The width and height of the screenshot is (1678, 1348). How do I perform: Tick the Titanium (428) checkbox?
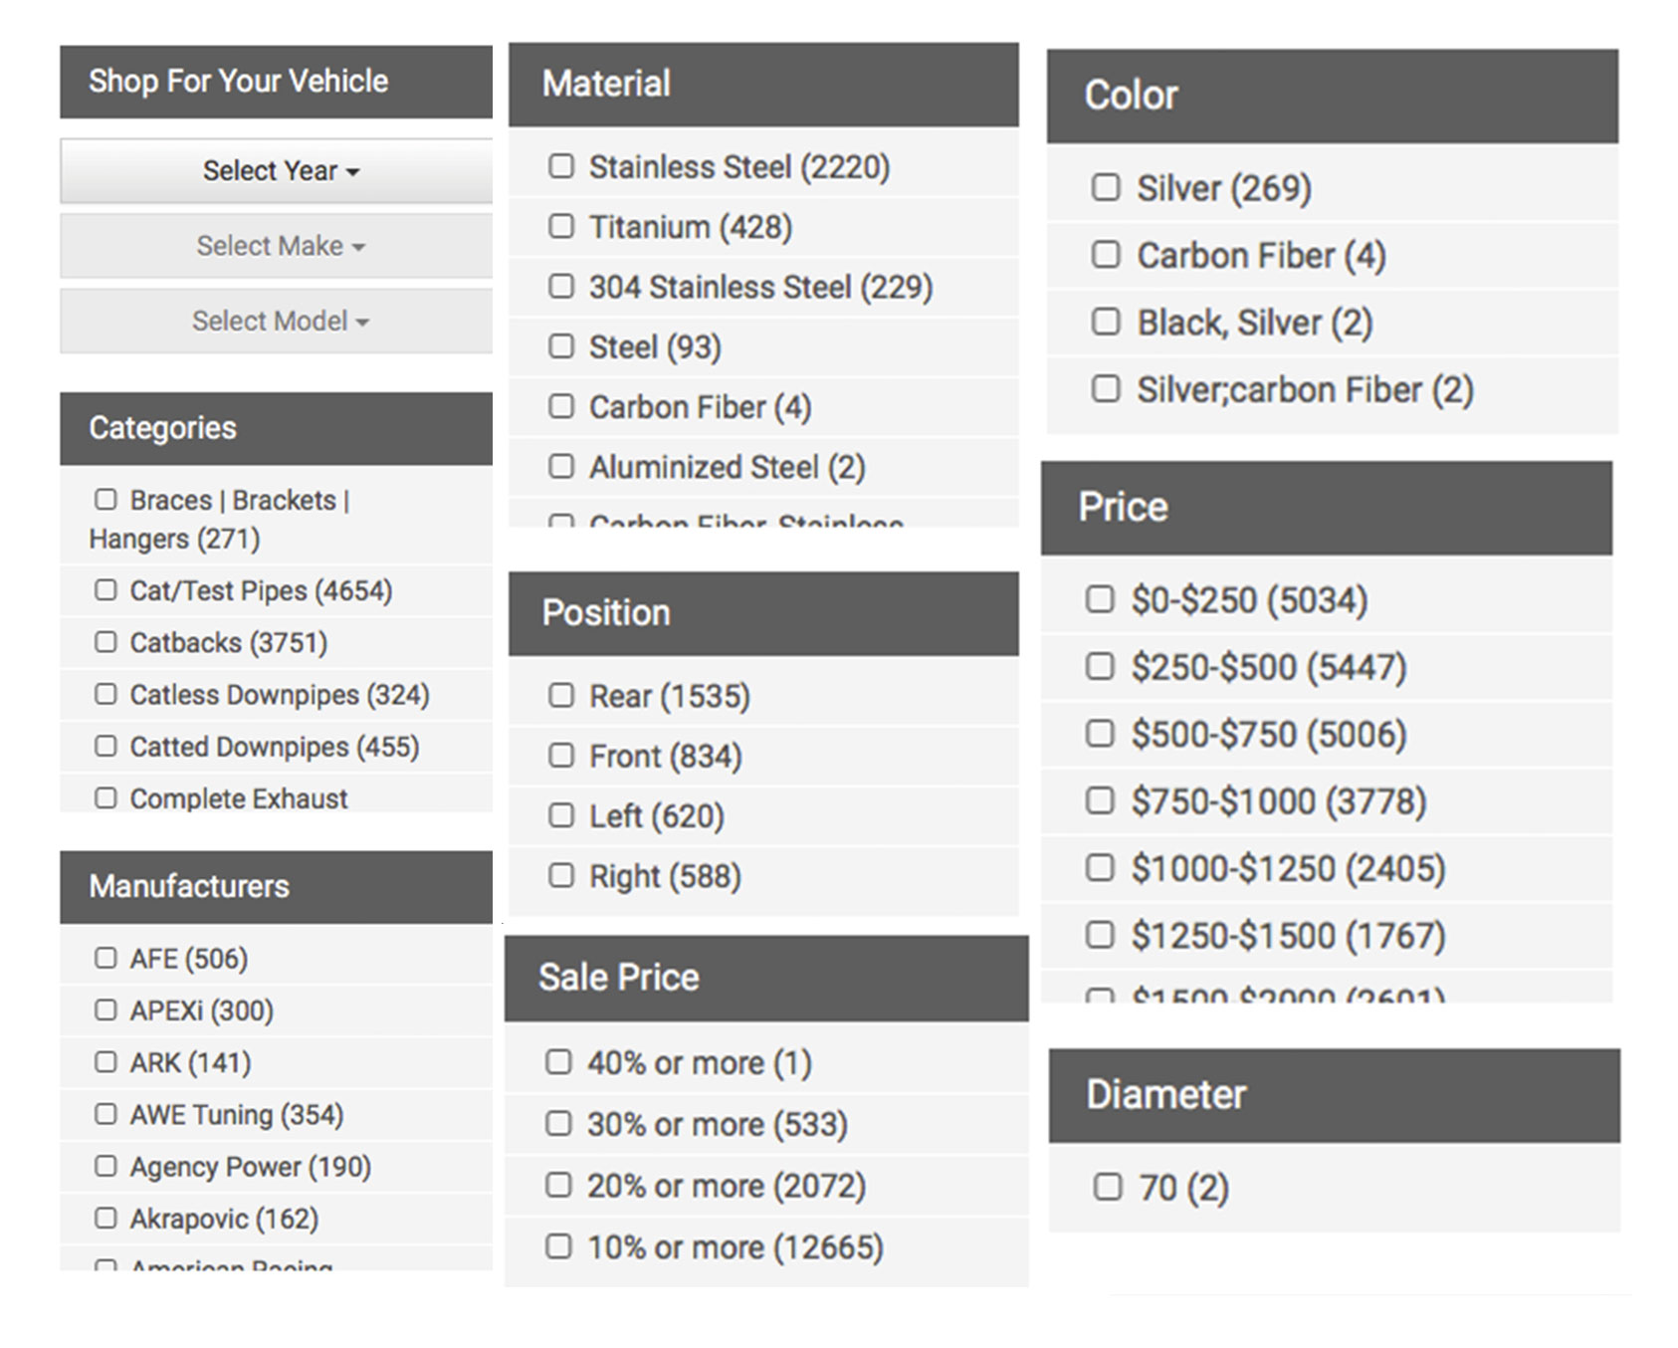(x=561, y=226)
